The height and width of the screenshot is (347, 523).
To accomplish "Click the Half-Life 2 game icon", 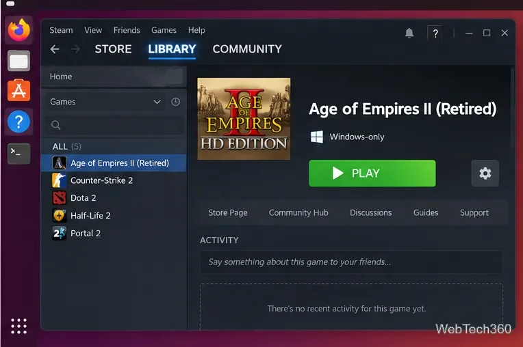I will point(60,216).
